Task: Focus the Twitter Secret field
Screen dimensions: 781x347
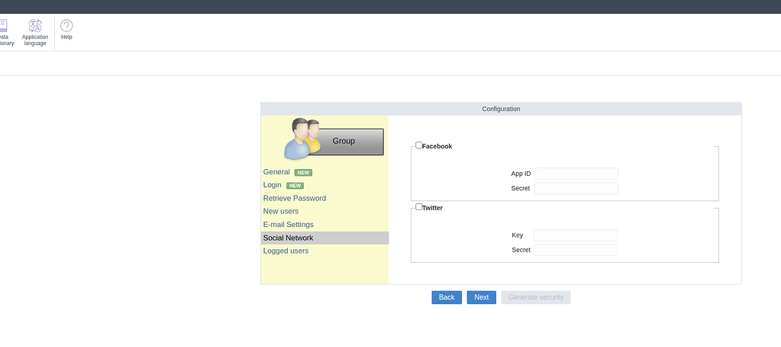Action: [576, 250]
